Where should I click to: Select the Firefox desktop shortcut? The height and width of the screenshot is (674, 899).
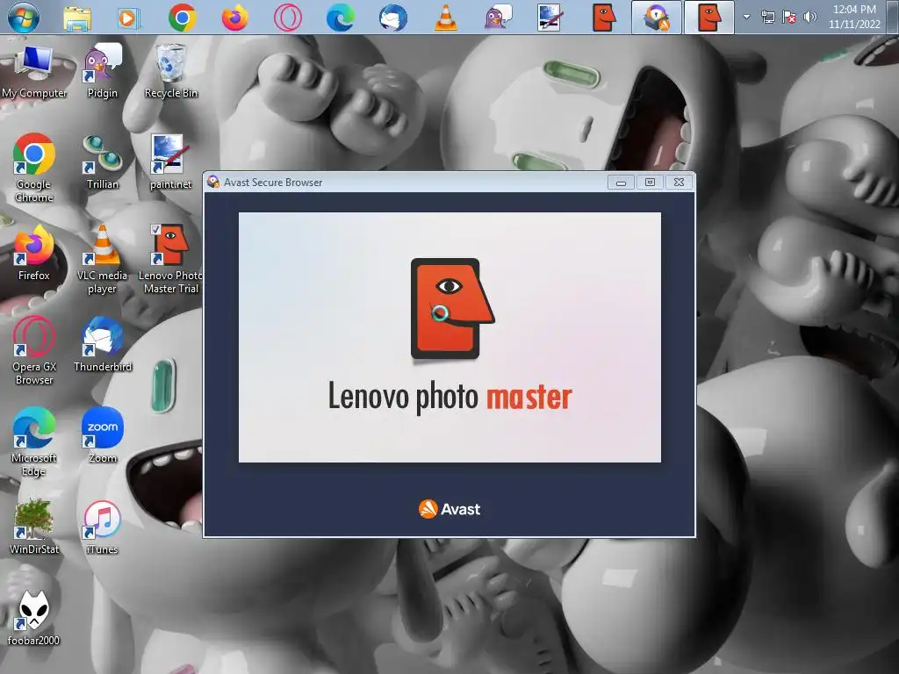point(34,253)
